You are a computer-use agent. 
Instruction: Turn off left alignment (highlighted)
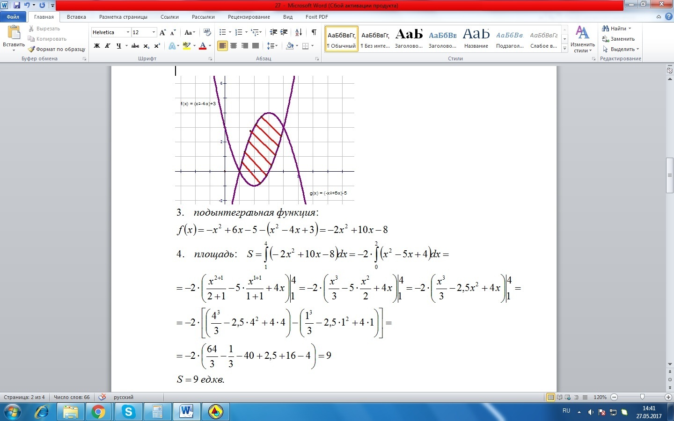click(222, 46)
